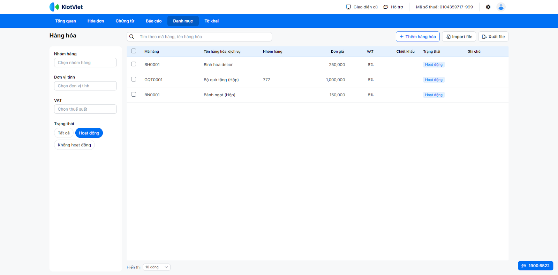558x275 pixels.
Task: Click the Xuất file export icon
Action: pos(484,37)
